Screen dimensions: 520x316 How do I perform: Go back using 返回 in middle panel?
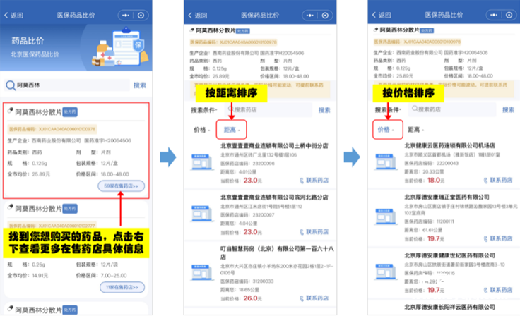coord(198,16)
